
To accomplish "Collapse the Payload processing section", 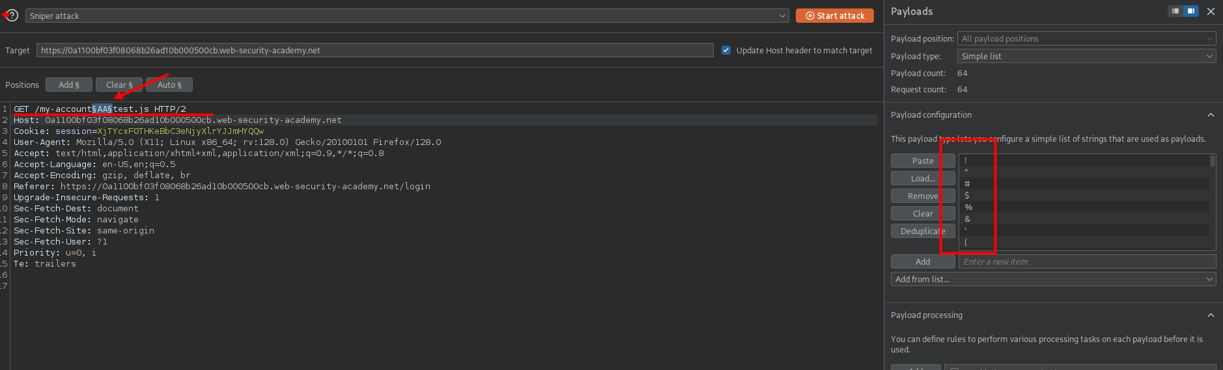I will pyautogui.click(x=1211, y=315).
